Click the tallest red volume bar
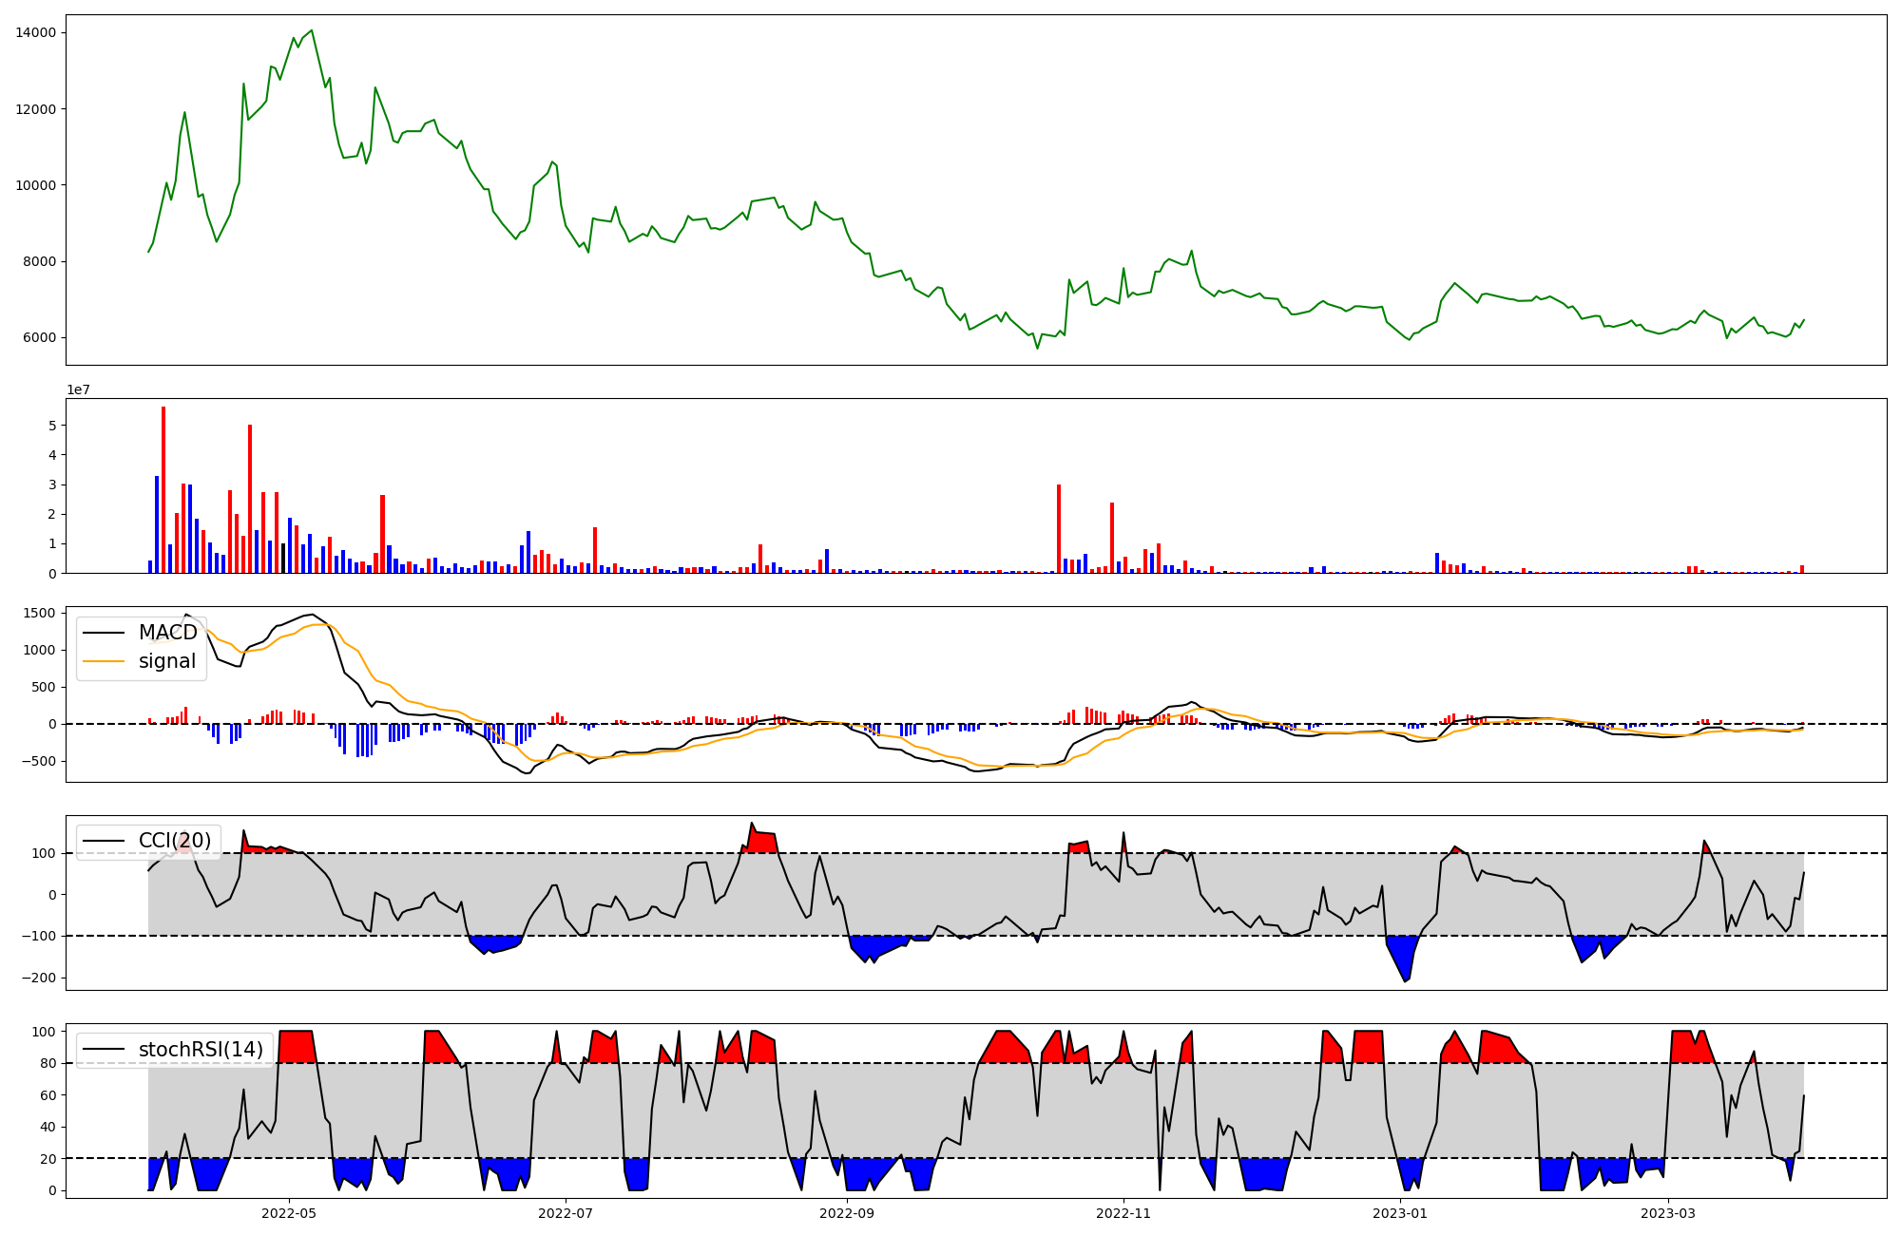 (163, 489)
